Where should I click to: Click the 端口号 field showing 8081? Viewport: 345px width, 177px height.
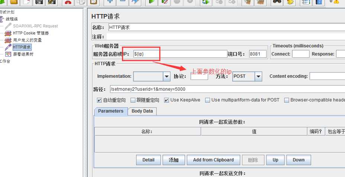[x=258, y=54]
